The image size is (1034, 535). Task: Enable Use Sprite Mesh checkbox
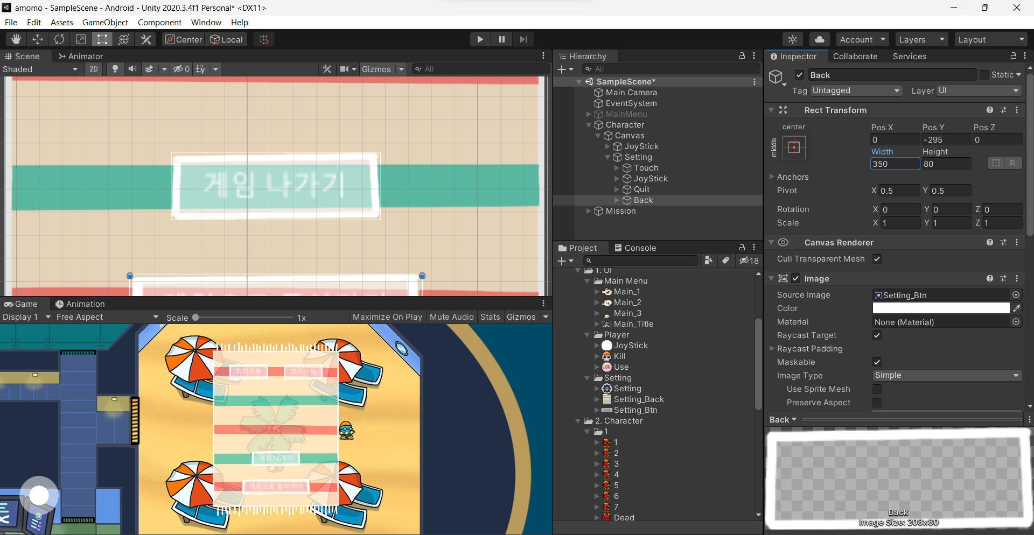pyautogui.click(x=877, y=389)
